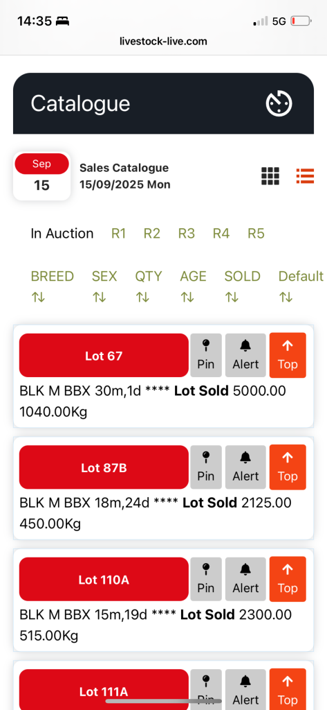Show In Auction lots

62,234
